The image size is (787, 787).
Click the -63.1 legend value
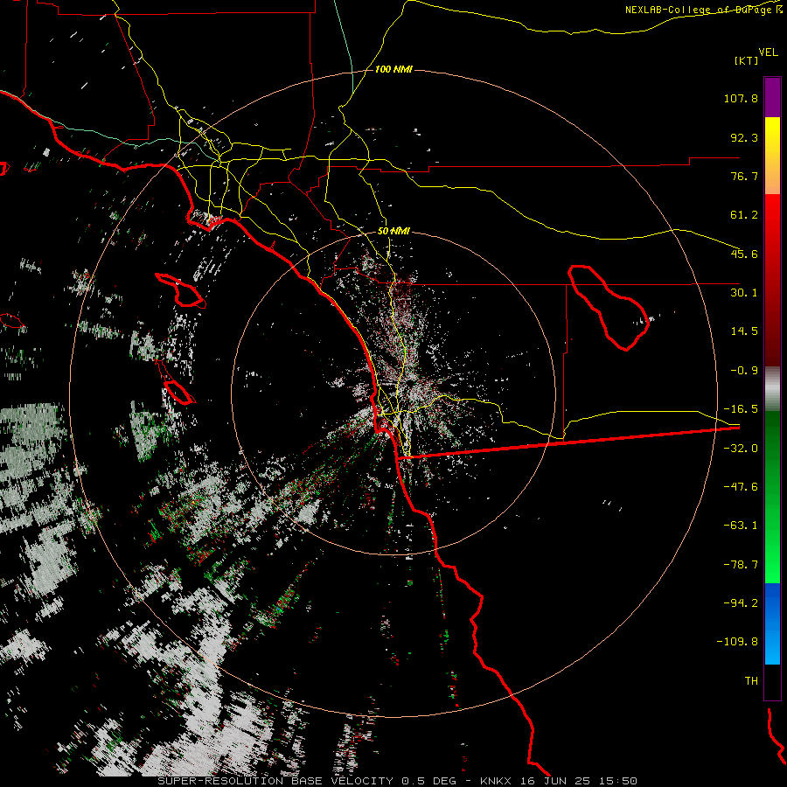pyautogui.click(x=741, y=526)
